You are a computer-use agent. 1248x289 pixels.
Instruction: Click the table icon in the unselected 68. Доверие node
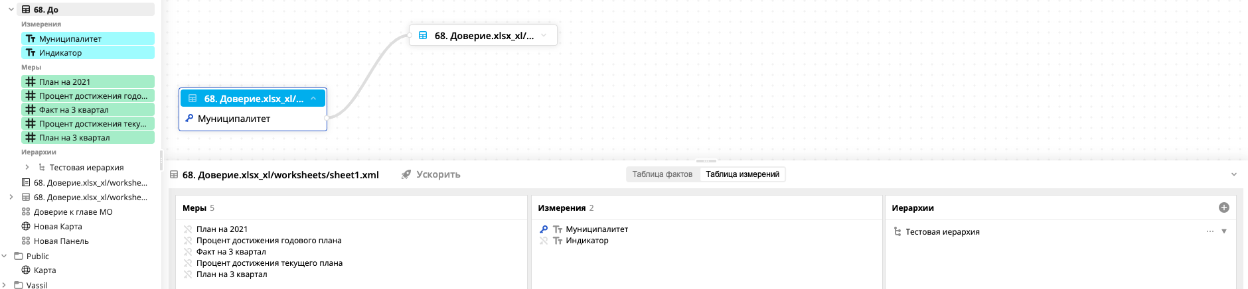(423, 35)
